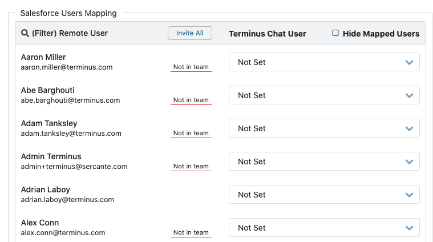Click the Salesforce Users Mapping section title

tap(68, 13)
